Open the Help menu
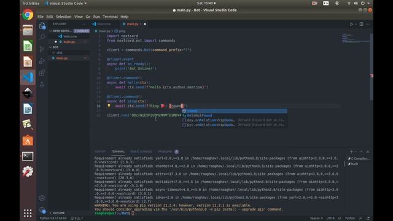The image size is (393, 221). click(124, 17)
